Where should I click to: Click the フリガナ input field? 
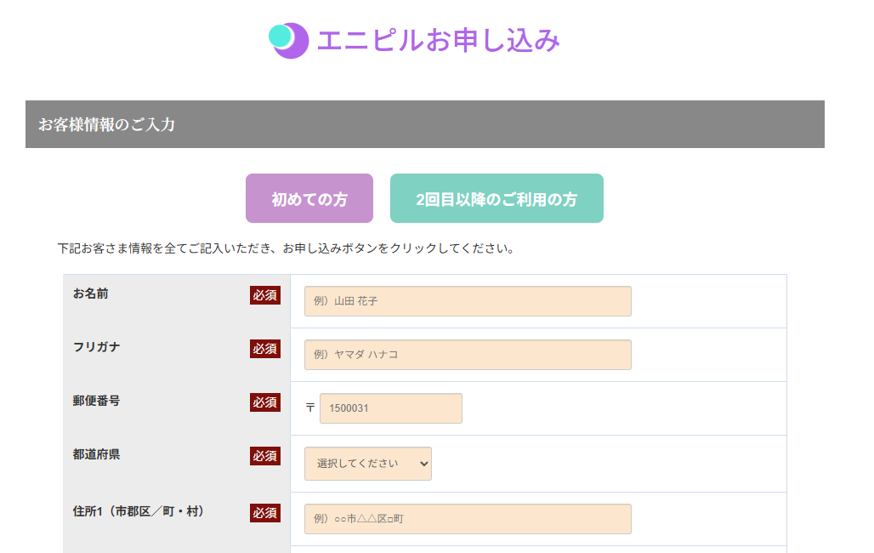click(x=468, y=354)
